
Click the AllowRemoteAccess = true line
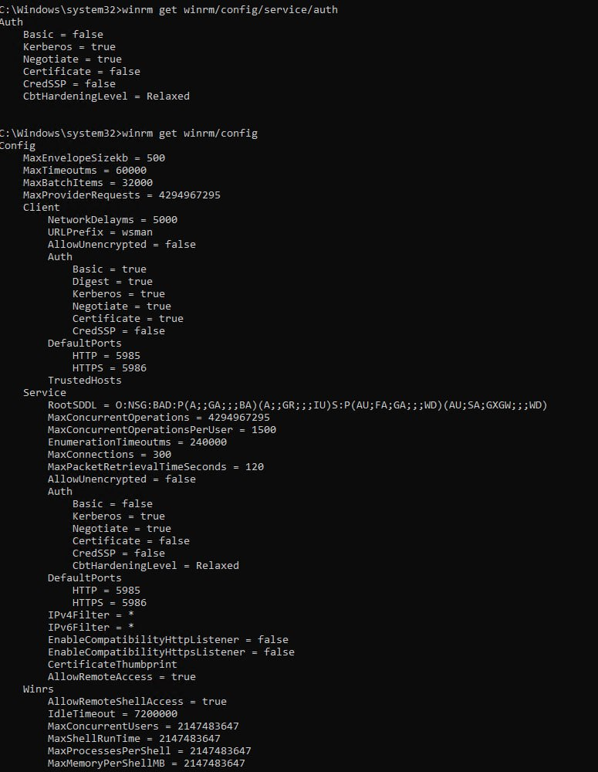click(122, 676)
